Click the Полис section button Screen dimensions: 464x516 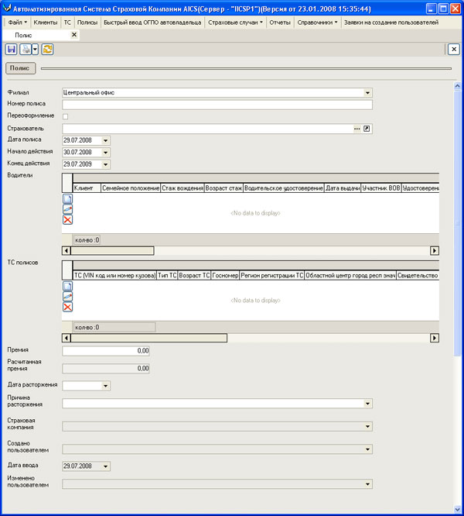point(20,68)
